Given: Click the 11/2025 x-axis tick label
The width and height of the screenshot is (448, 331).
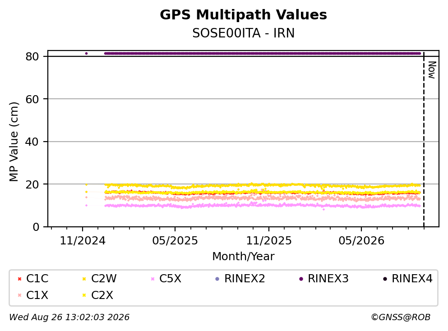Looking at the screenshot, I should [269, 241].
